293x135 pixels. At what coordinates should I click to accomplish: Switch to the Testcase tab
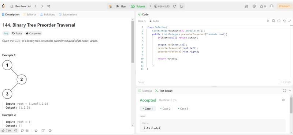click(145, 91)
